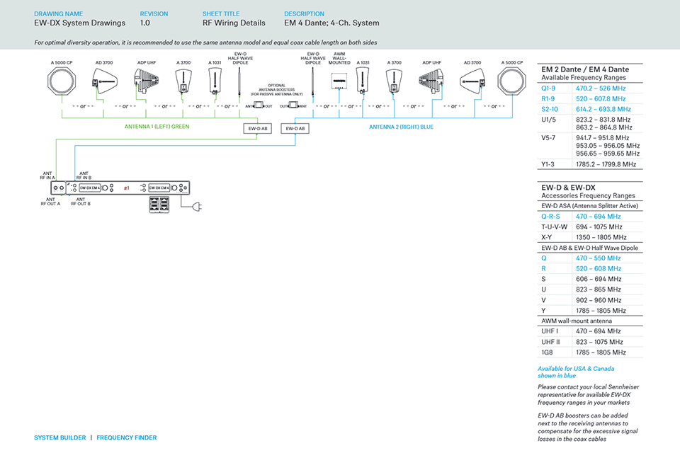Image resolution: width=680 pixels, height=453 pixels.
Task: Click the EW-D ASA (Antenna Splitter Active) subheading
Action: tap(589, 206)
